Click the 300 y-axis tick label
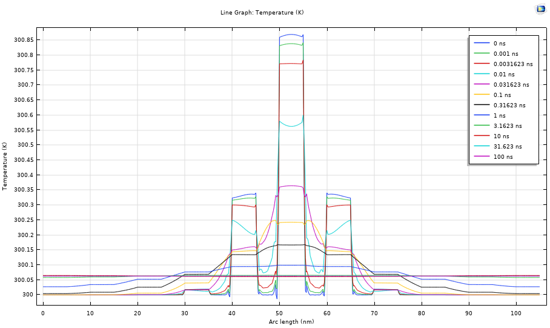Viewport: 550px width, 328px height. coord(28,295)
